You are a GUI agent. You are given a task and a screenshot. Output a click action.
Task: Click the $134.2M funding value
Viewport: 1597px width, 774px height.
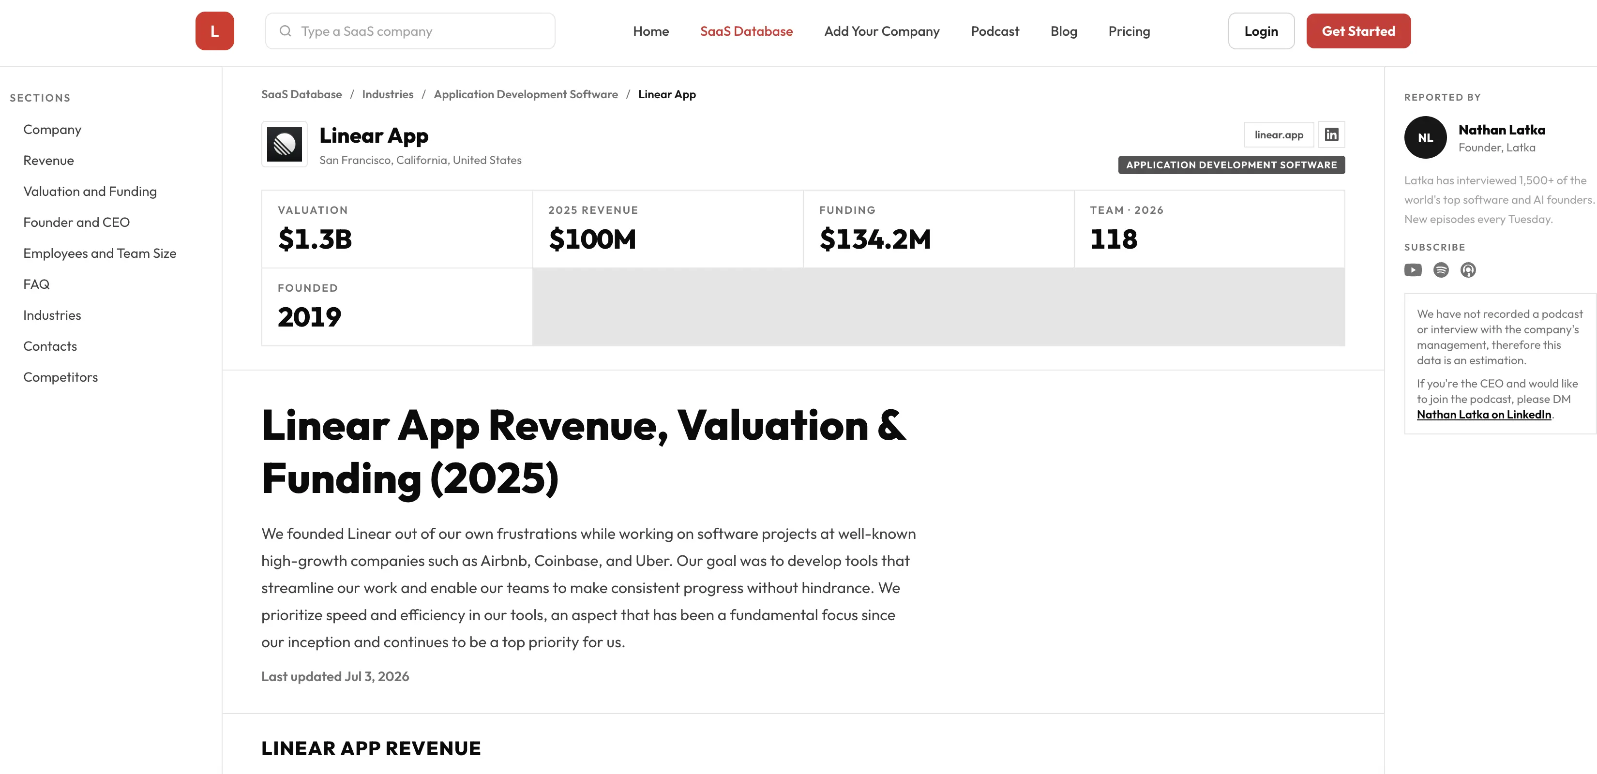click(x=875, y=239)
